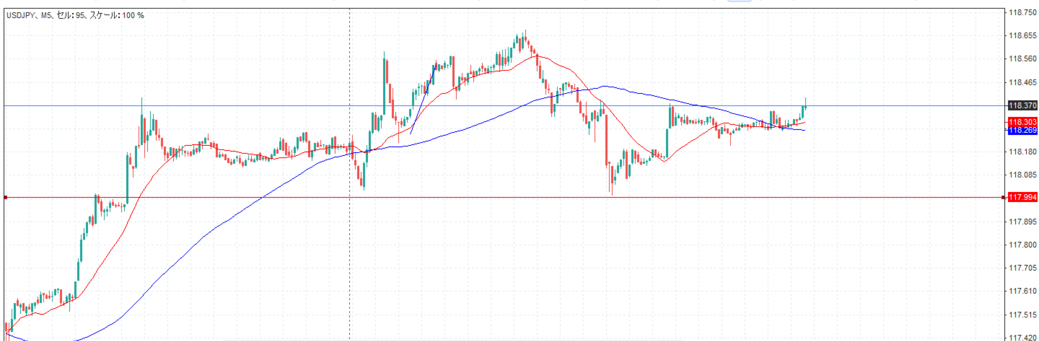Click the USDJPY M5 chart title label
The width and height of the screenshot is (1039, 341).
[75, 15]
